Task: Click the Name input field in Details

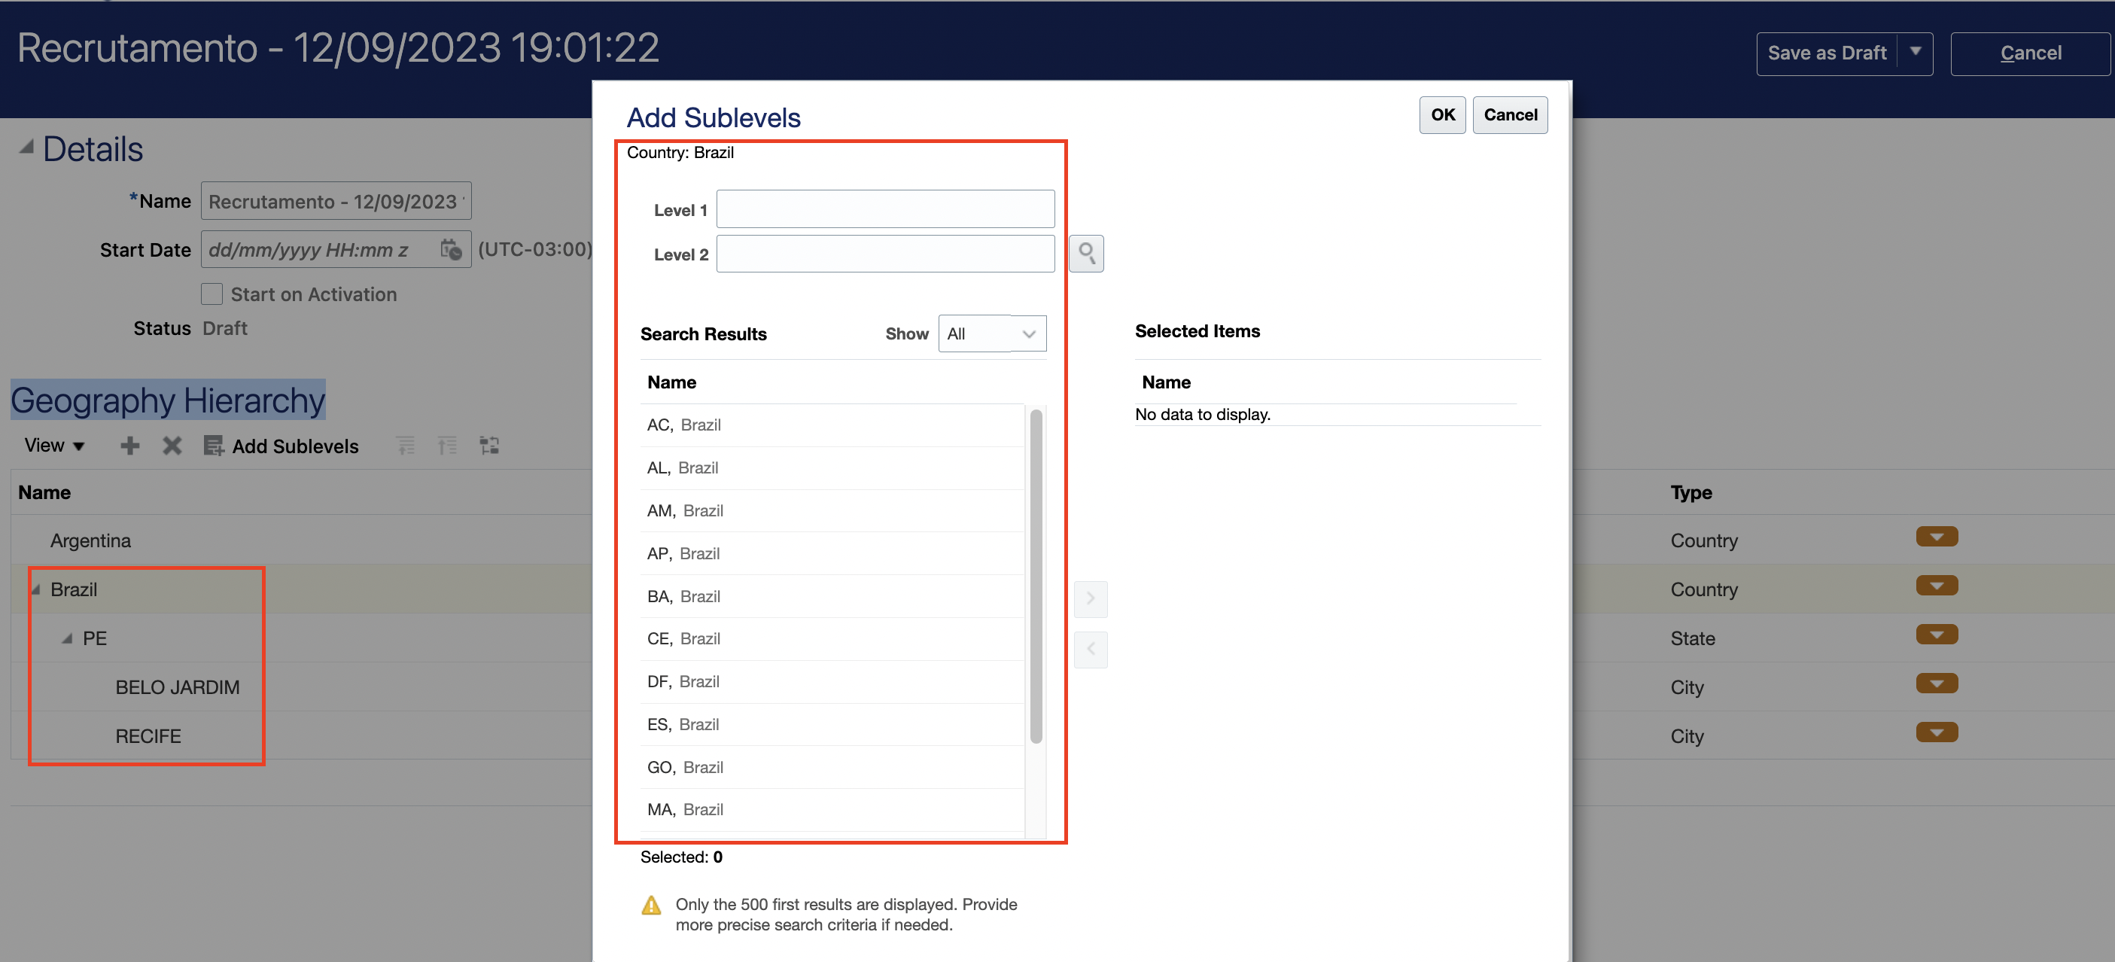Action: pyautogui.click(x=336, y=201)
